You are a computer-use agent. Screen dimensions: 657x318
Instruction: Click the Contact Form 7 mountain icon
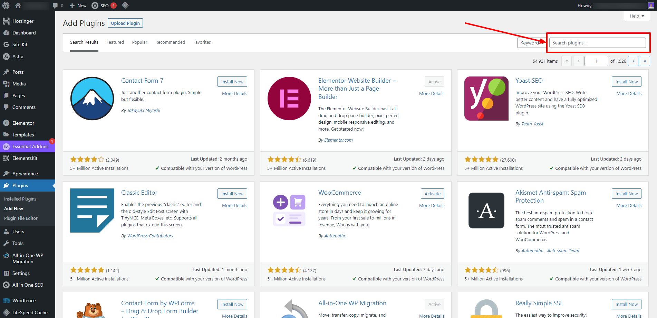pyautogui.click(x=92, y=99)
